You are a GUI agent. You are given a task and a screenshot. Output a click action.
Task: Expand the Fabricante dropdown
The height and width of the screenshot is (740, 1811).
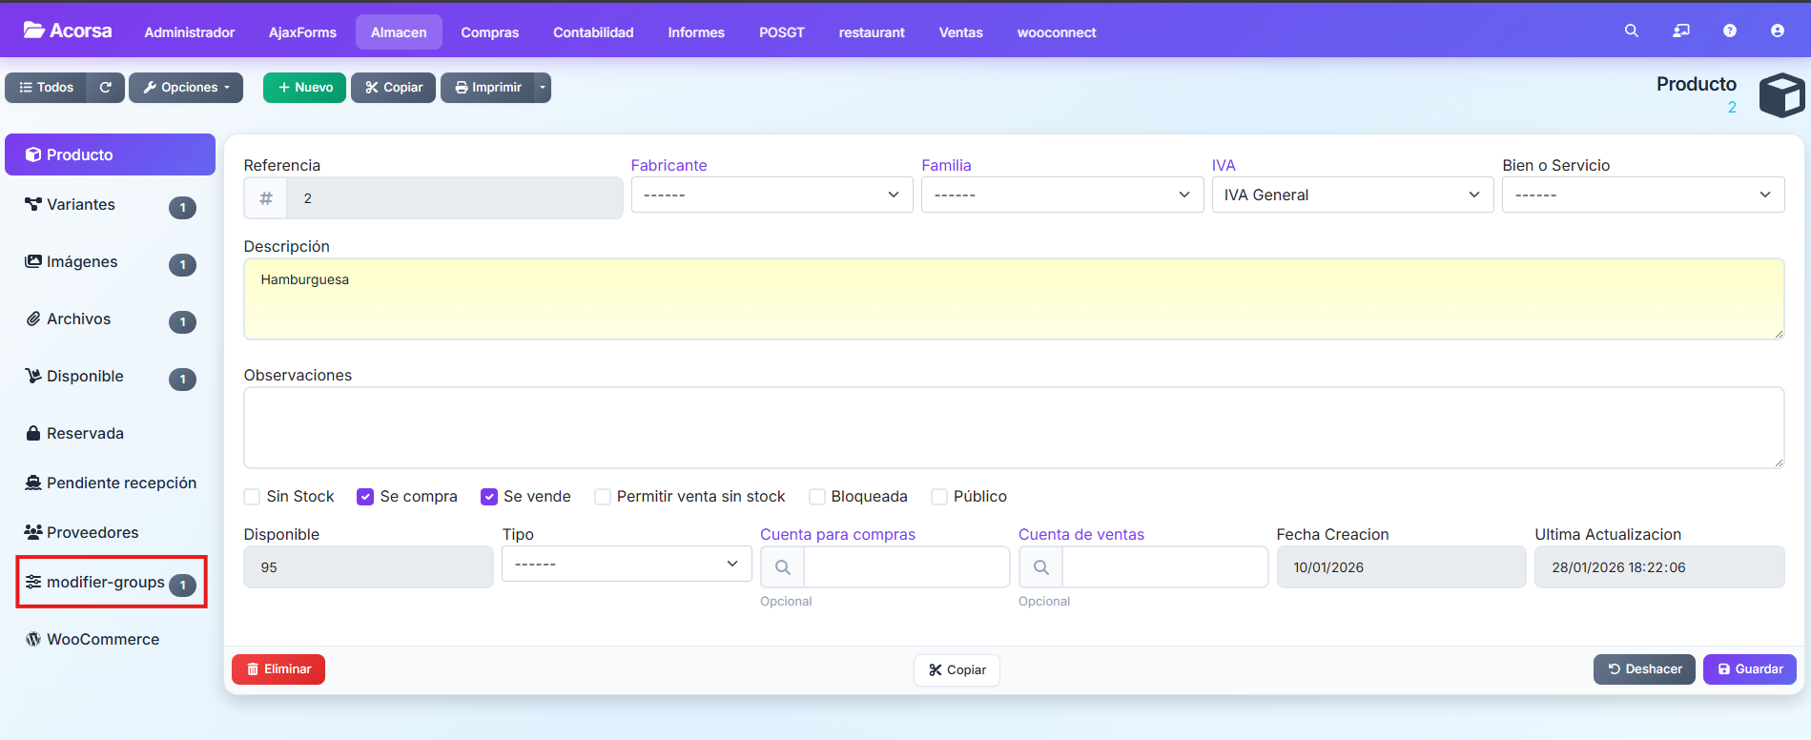click(772, 195)
